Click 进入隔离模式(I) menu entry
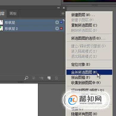Screen dimensions: 116x116 89,51
